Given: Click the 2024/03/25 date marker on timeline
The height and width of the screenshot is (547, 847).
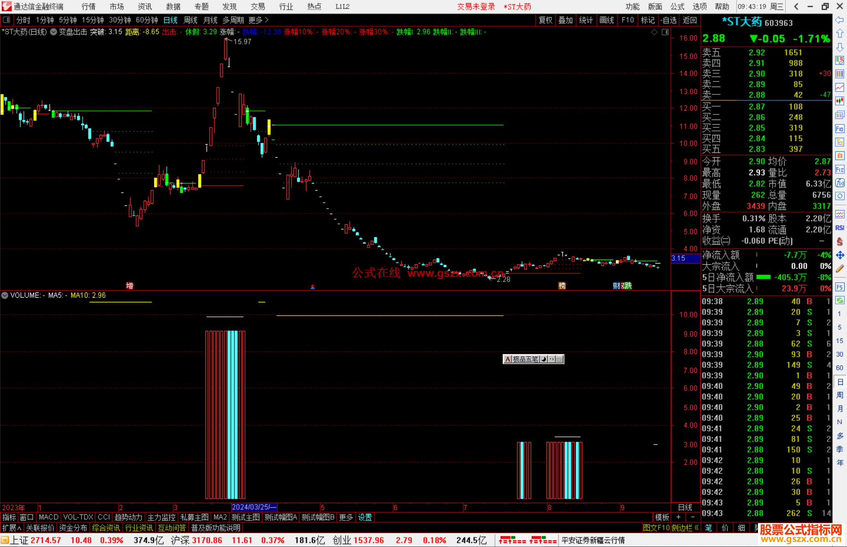Looking at the screenshot, I should (x=254, y=507).
